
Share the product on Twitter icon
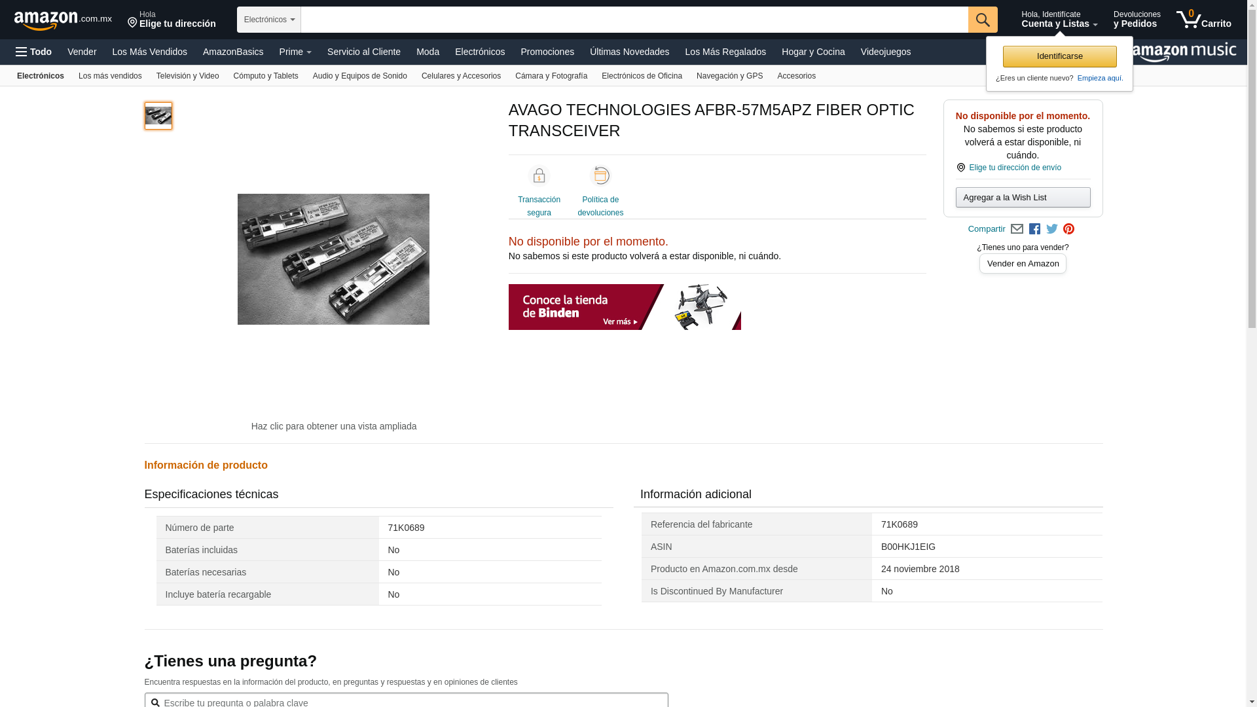pyautogui.click(x=1052, y=229)
